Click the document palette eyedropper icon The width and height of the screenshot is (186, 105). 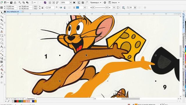(x=8, y=101)
